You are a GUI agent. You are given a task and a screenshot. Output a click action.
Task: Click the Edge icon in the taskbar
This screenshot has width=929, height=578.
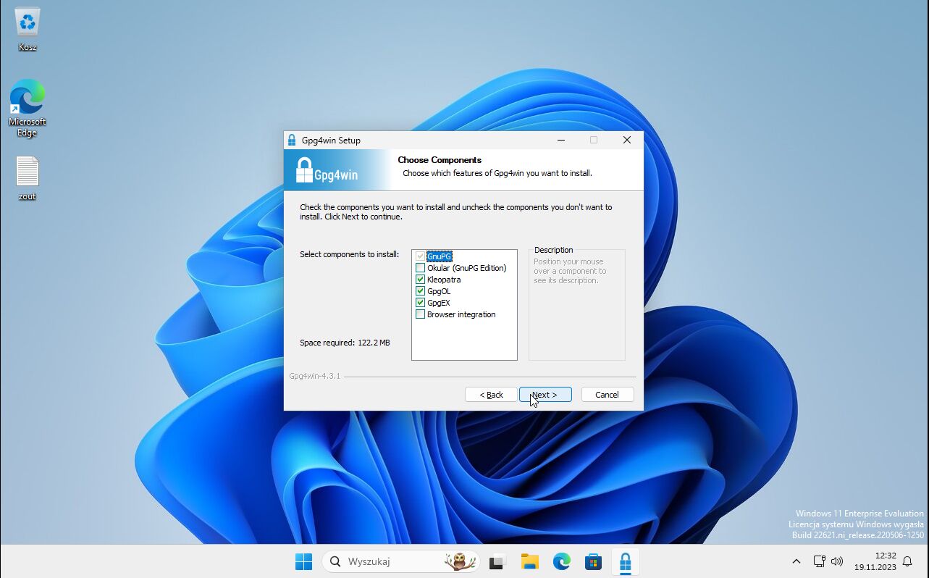click(562, 561)
